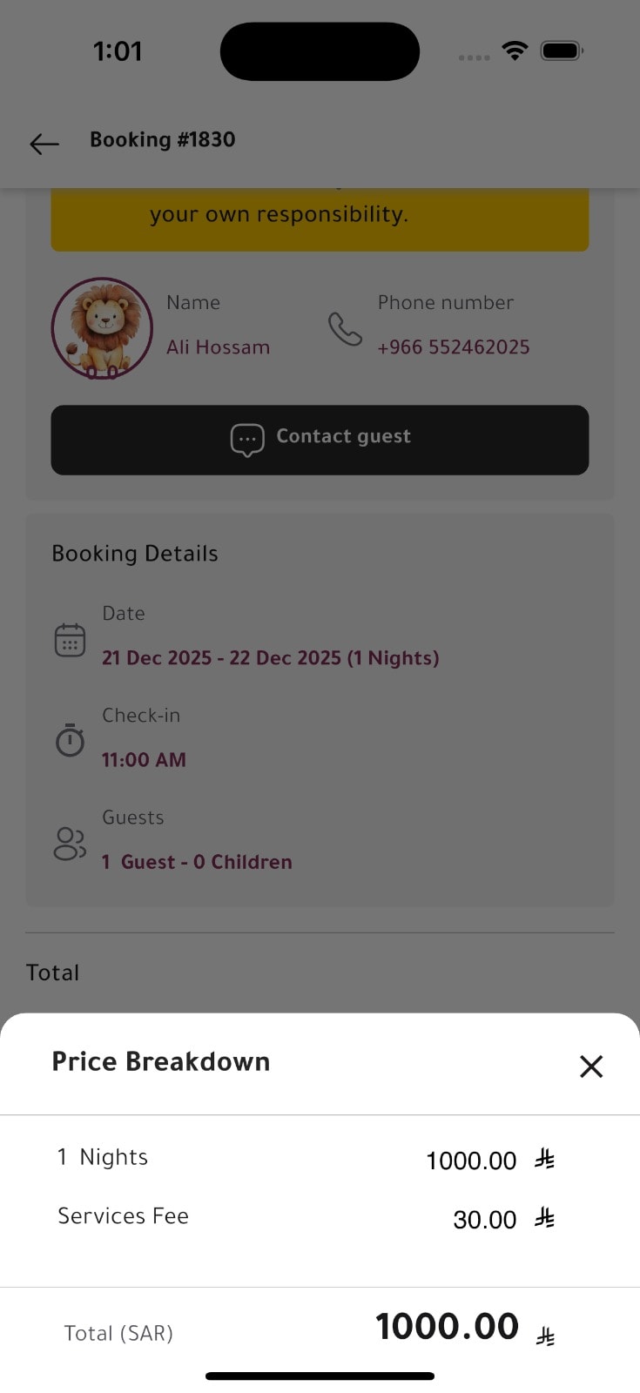Tap the calendar icon beside Date
Viewport: 640px width, 1393px height.
70,640
